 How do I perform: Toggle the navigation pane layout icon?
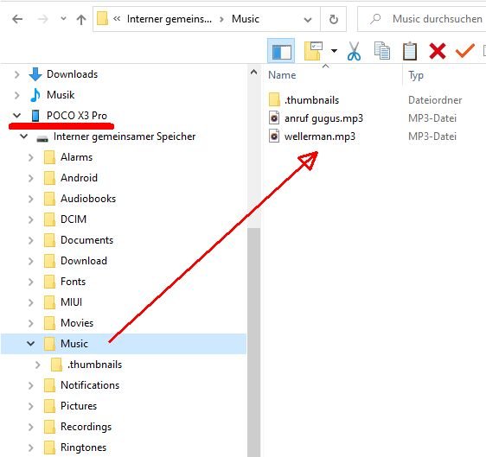(x=281, y=51)
